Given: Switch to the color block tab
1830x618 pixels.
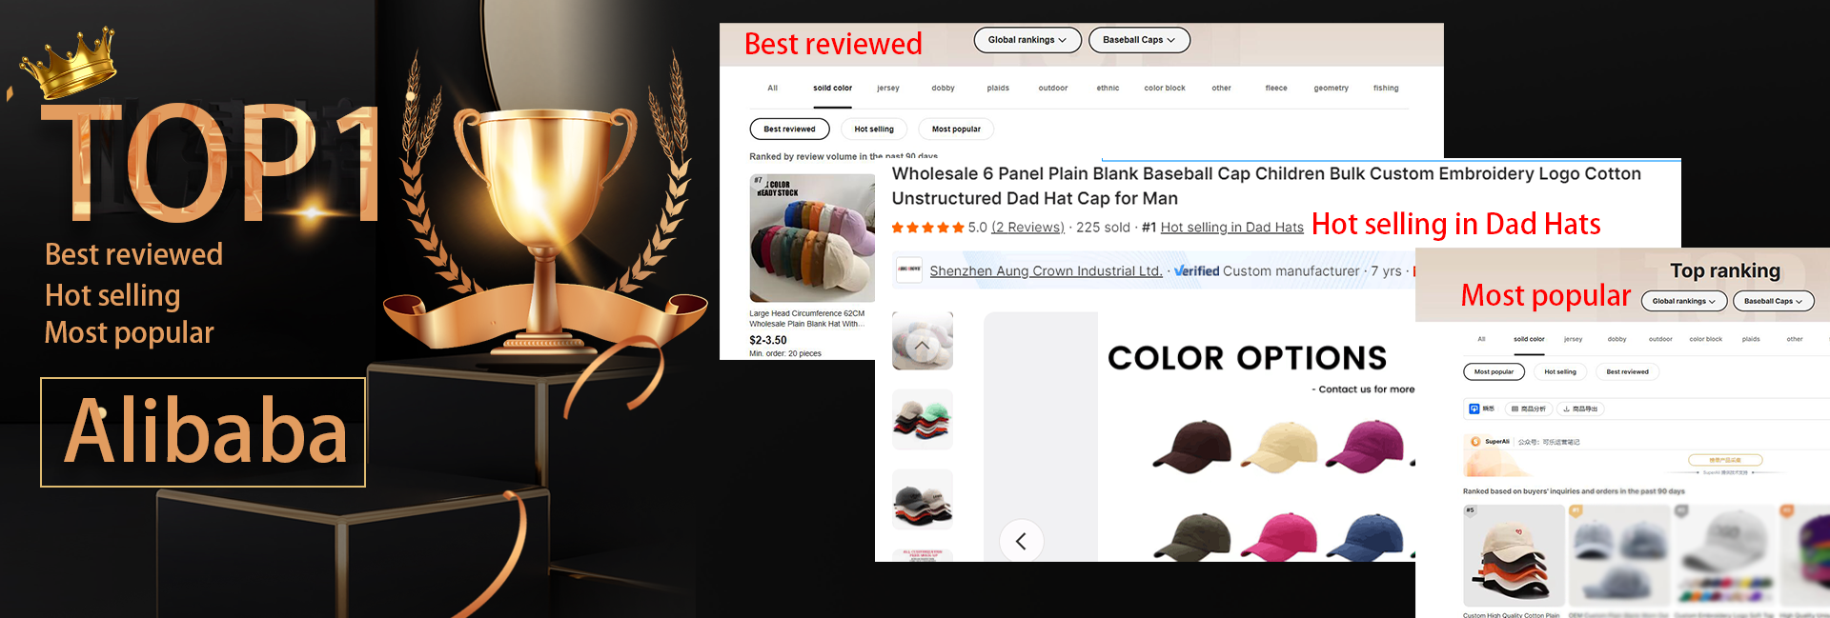Looking at the screenshot, I should point(1165,88).
